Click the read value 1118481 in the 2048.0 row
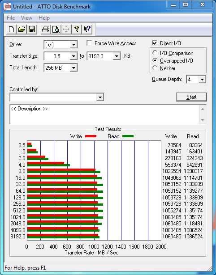Screen dimensions: 216x275 (193, 224)
